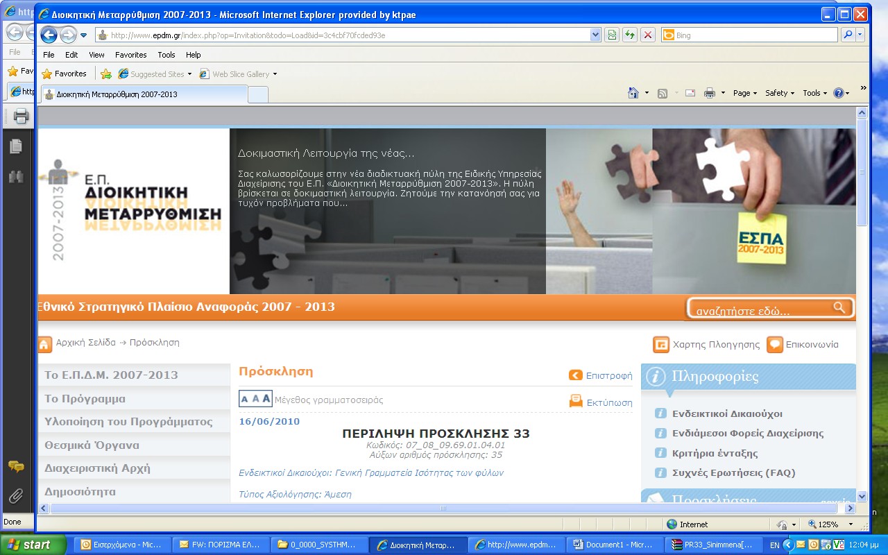888x555 pixels.
Task: Open Suggested Sites dropdown
Action: 155,74
